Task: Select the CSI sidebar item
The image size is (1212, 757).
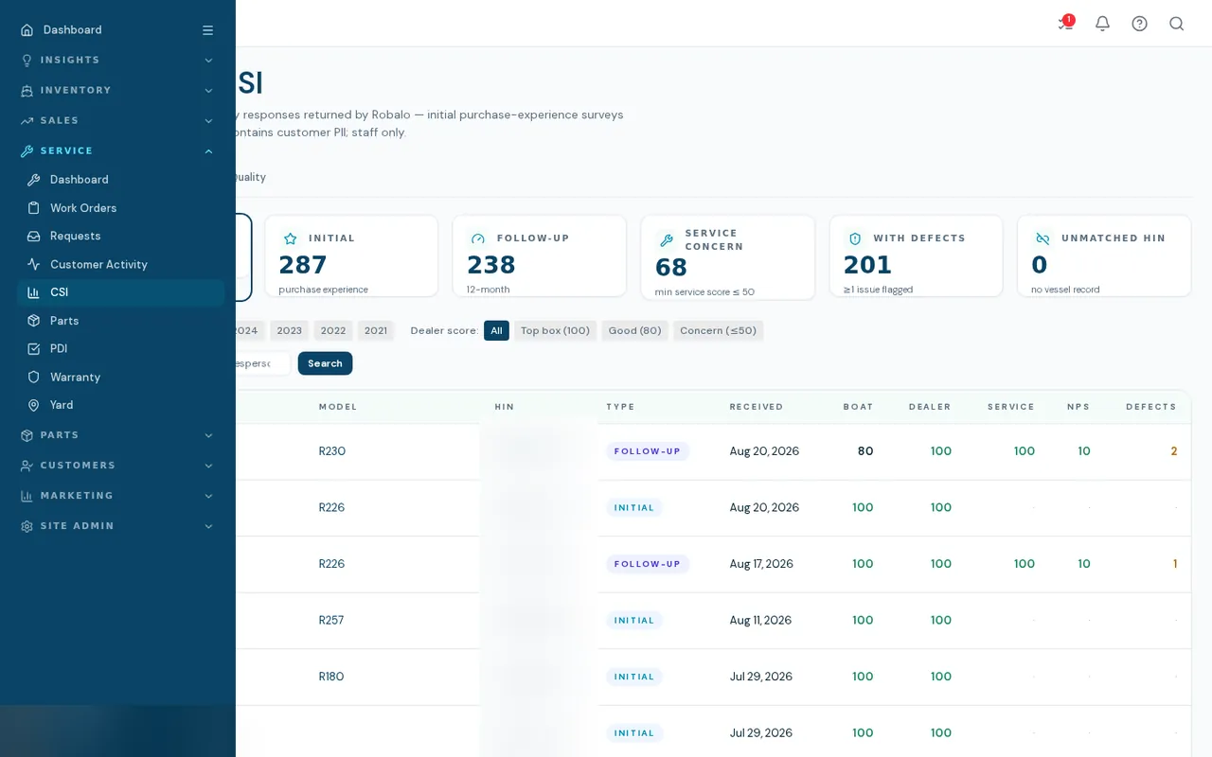Action: [x=120, y=292]
